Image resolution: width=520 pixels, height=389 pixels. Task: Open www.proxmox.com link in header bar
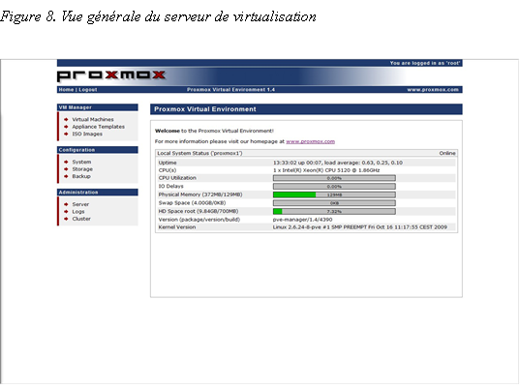[433, 89]
